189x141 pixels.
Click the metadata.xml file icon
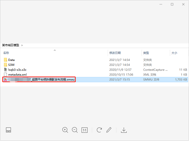coord(5,74)
